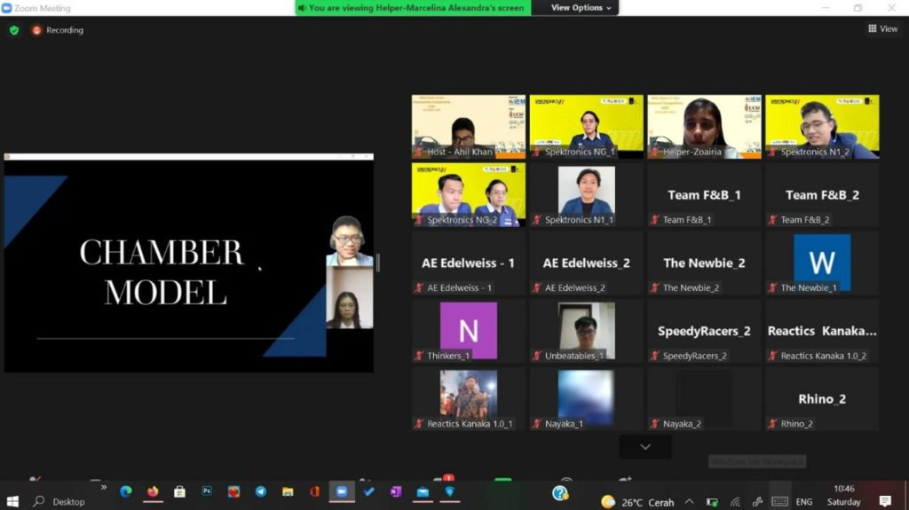Launch Photoshop from the taskbar
The image size is (909, 510).
[x=207, y=491]
